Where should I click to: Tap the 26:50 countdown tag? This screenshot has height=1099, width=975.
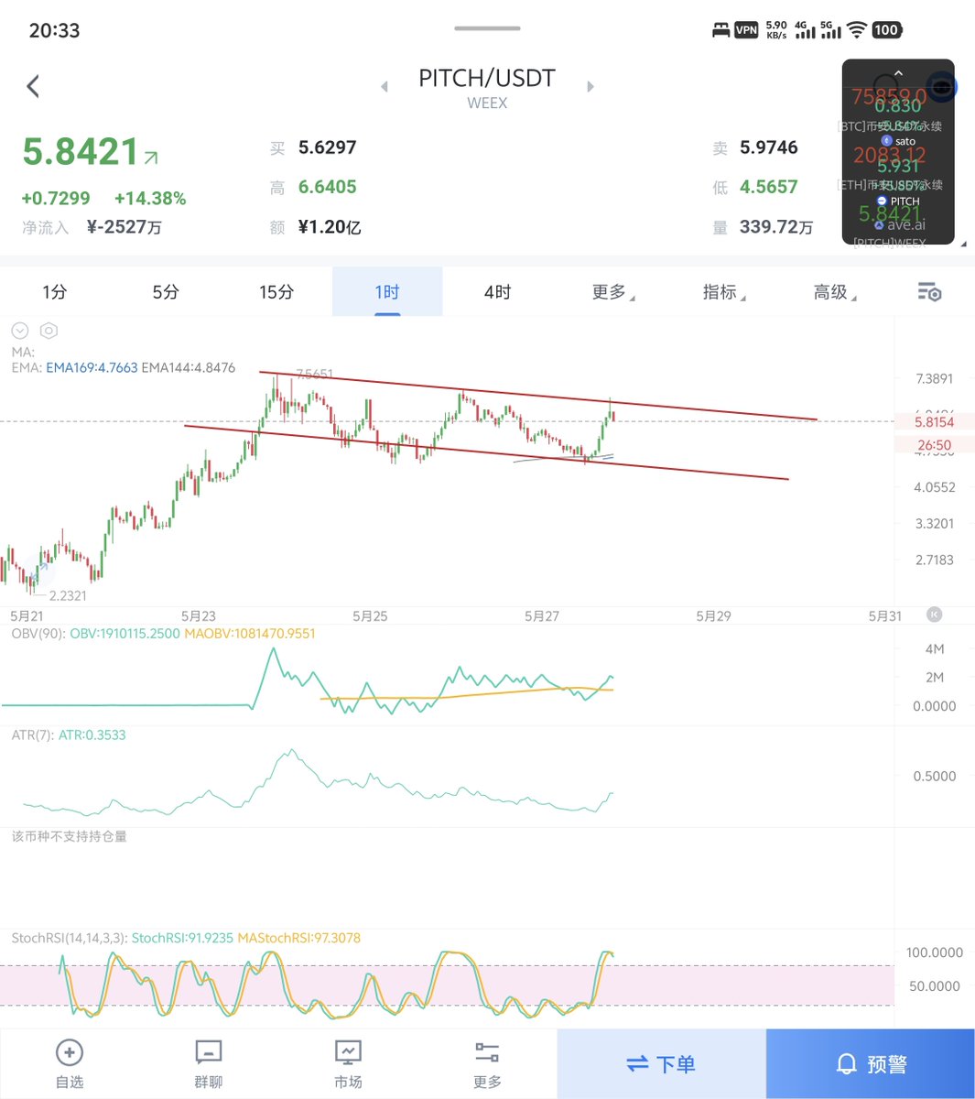934,445
